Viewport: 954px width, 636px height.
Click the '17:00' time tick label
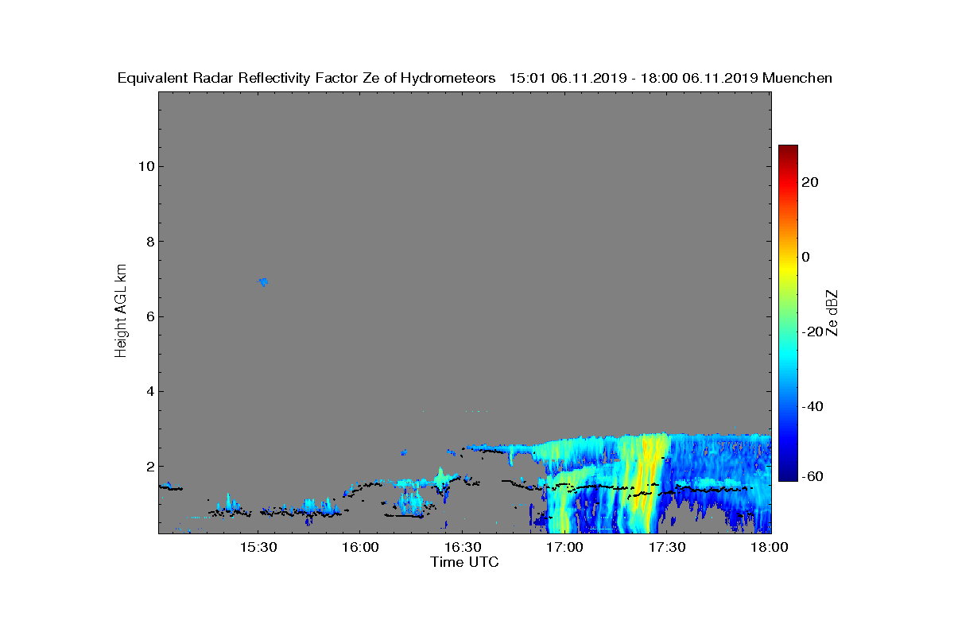(565, 547)
